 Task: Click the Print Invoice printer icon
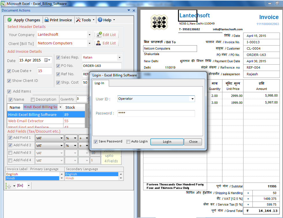click(x=47, y=20)
